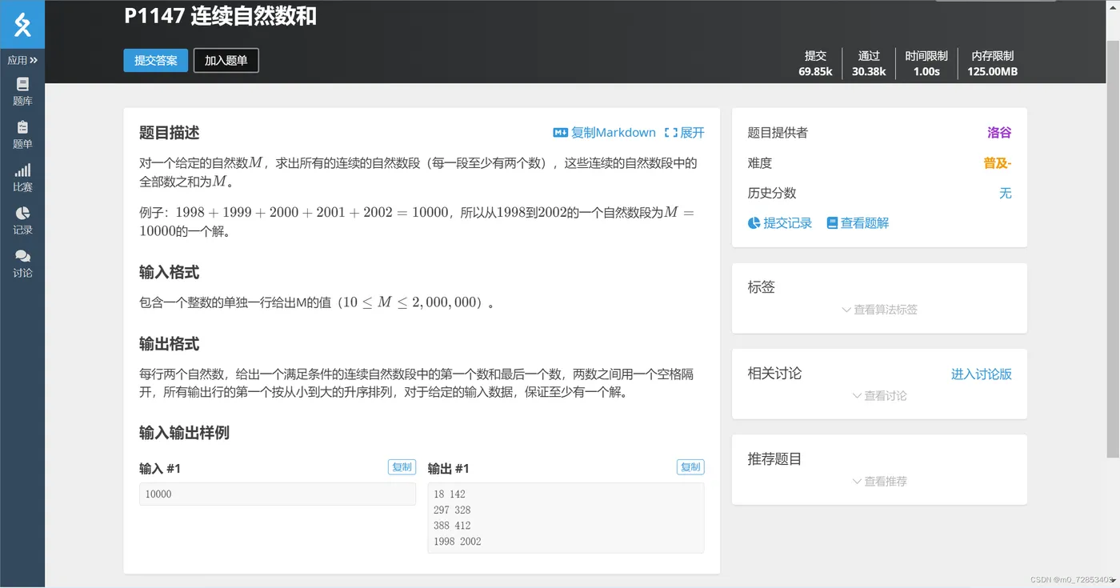Click the 内存限制 125.00MB statistic
Image resolution: width=1120 pixels, height=588 pixels.
992,63
